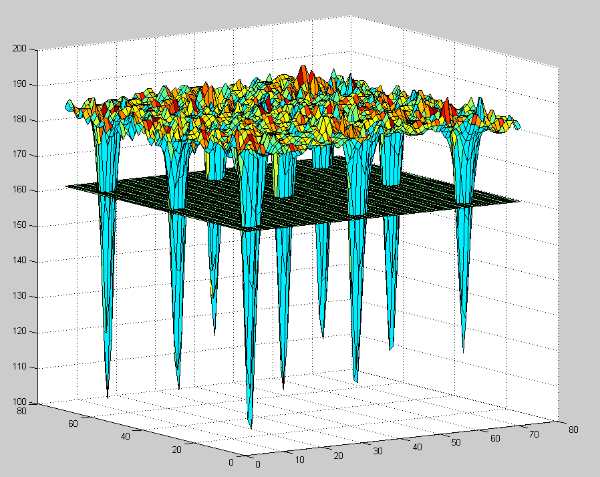Select the 70 tick label
The height and width of the screenshot is (477, 600).
[x=534, y=434]
